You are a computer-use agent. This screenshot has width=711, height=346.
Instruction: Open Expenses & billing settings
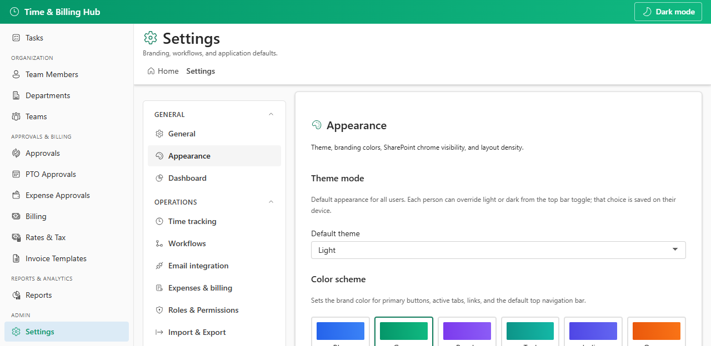click(214, 288)
